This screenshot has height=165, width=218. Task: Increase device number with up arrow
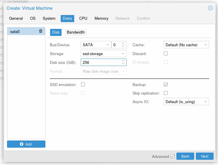[x=123, y=43]
